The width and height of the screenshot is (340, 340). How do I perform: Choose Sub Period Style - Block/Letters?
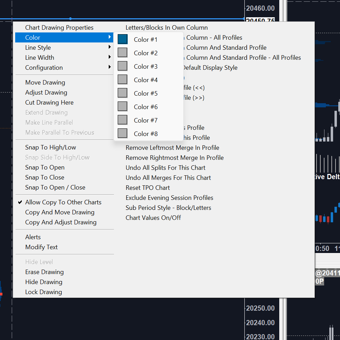(168, 208)
